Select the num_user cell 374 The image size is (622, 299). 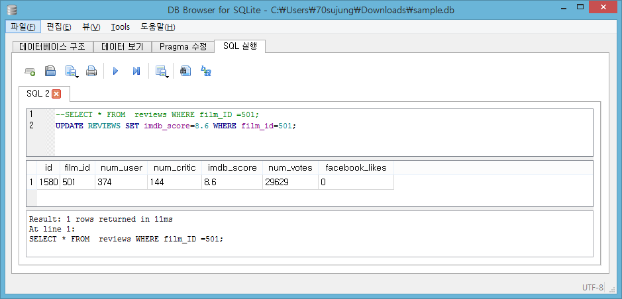121,182
